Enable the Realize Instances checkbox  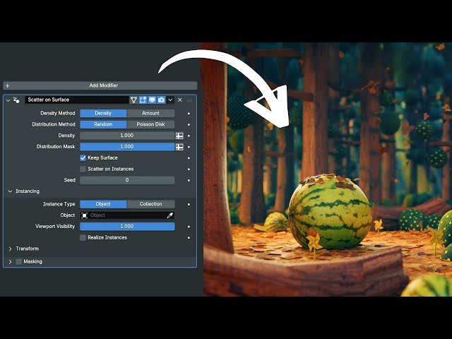pyautogui.click(x=83, y=237)
